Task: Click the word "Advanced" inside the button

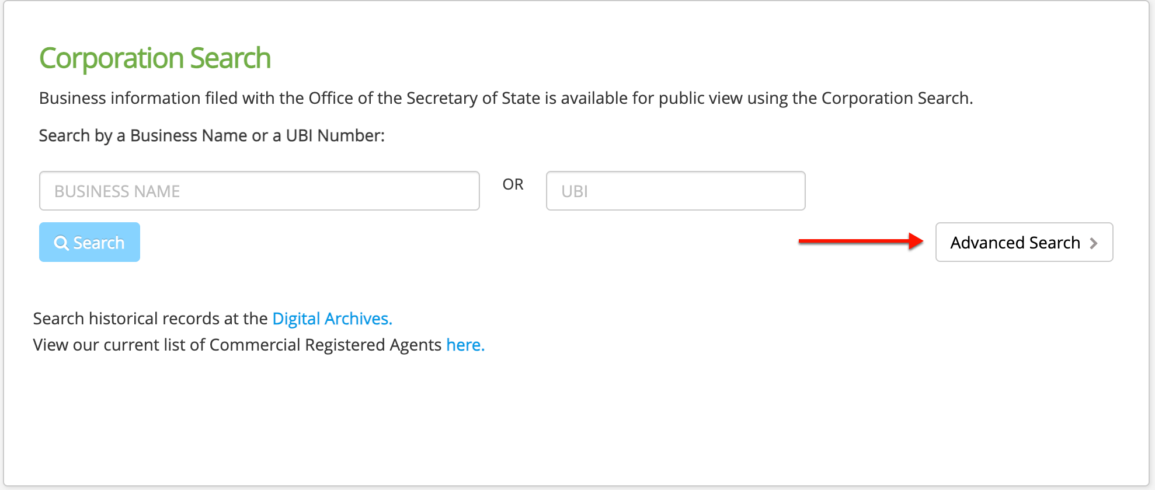Action: click(x=987, y=242)
